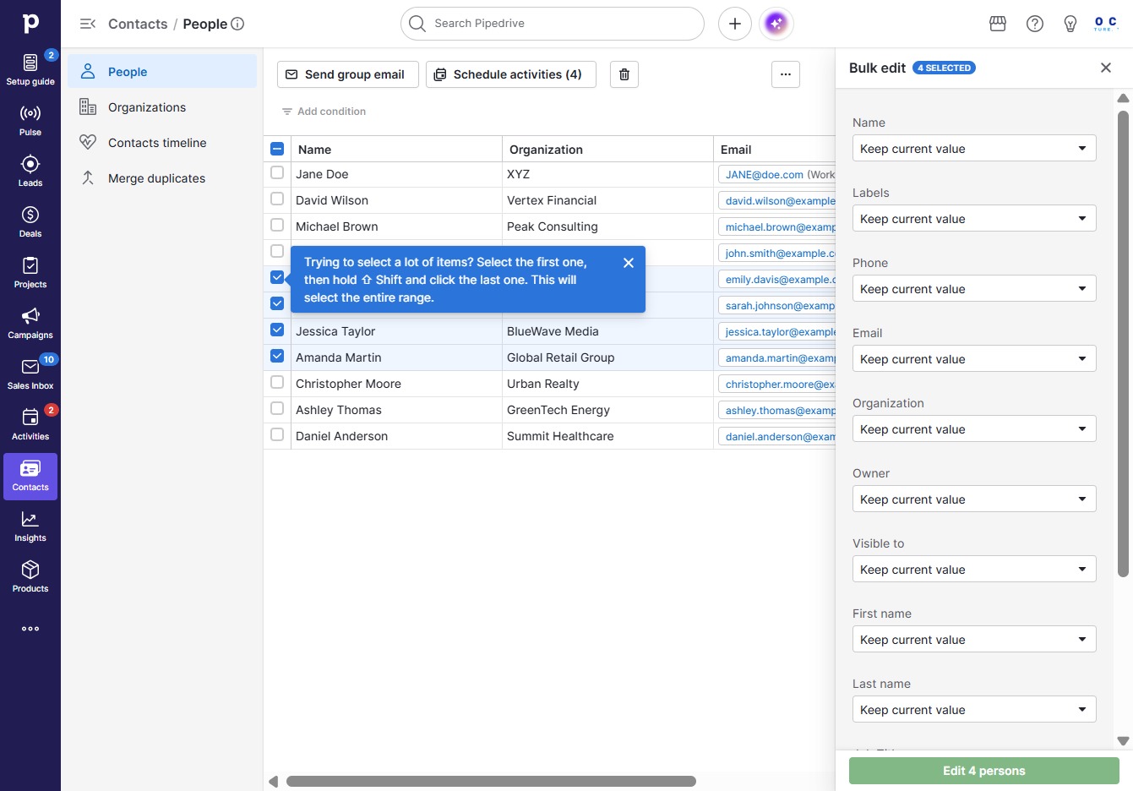Open Projects from sidebar
The image size is (1133, 791).
[30, 272]
